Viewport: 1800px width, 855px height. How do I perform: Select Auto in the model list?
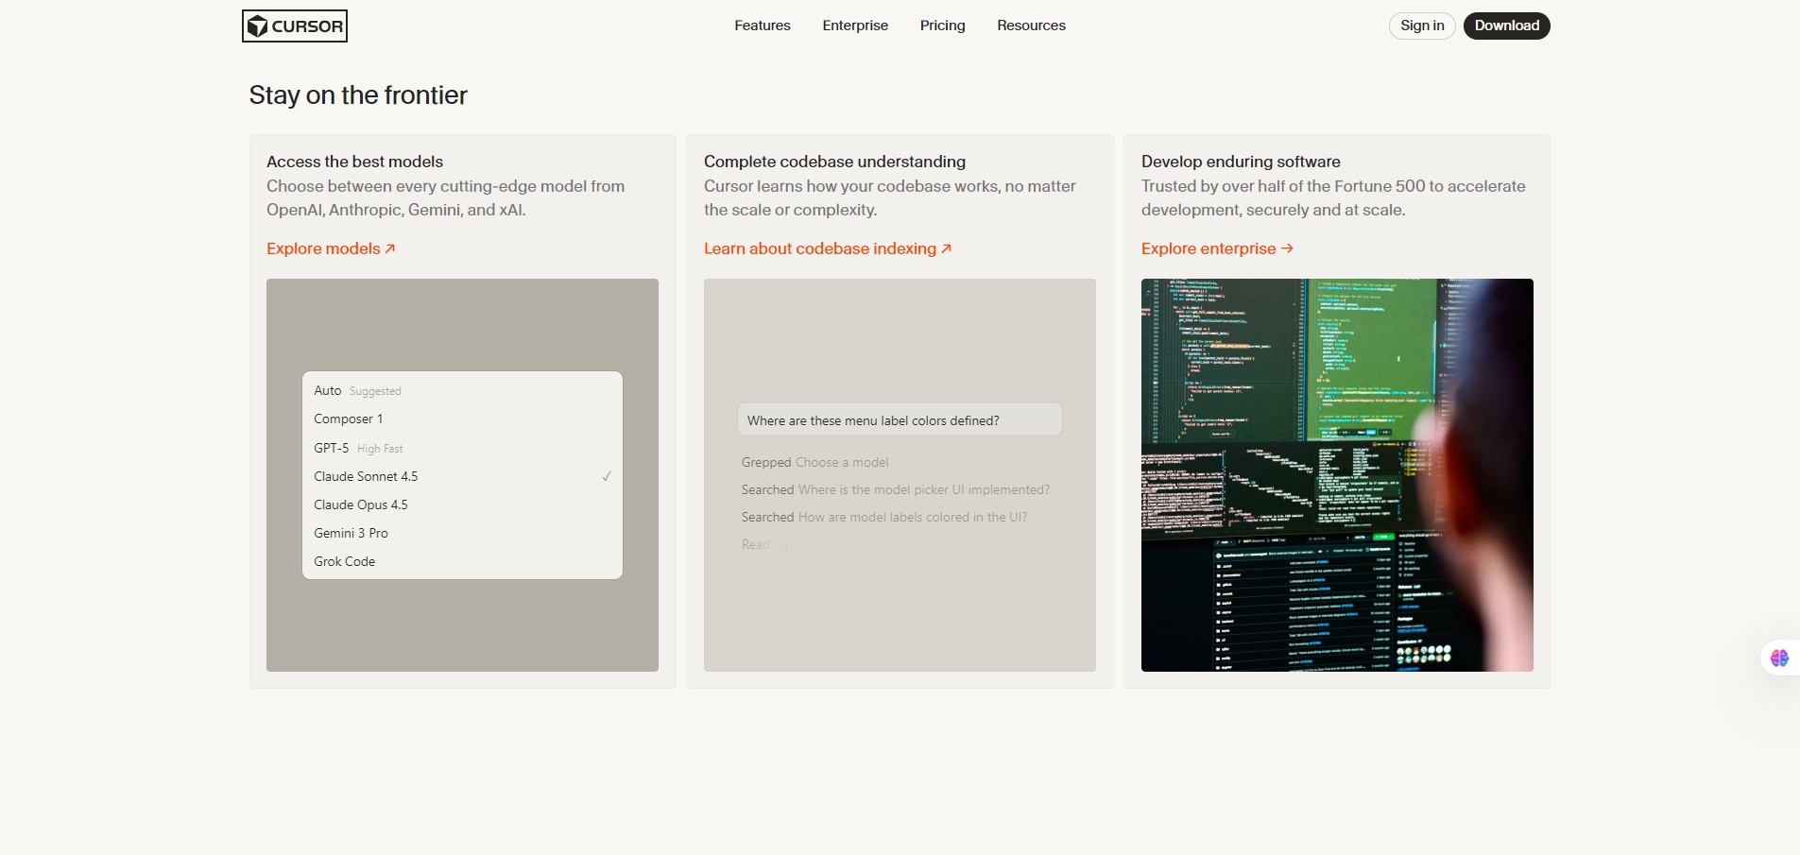tap(462, 390)
